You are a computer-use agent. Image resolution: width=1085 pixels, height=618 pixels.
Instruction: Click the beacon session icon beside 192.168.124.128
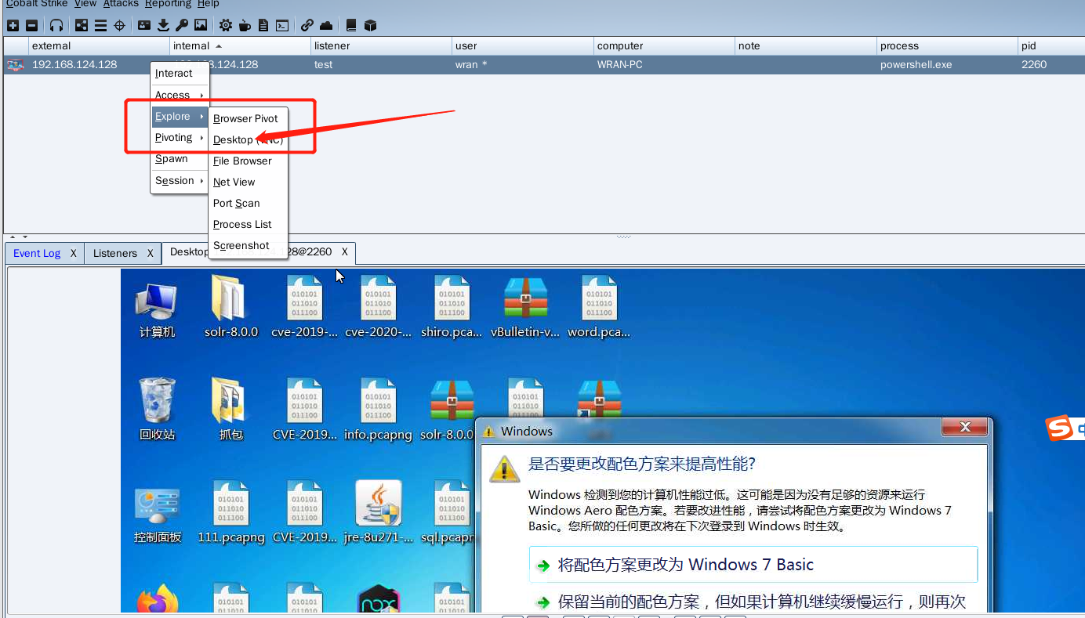(15, 65)
